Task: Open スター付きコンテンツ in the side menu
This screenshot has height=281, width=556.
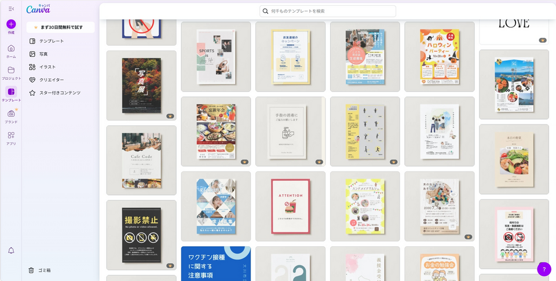Action: tap(60, 93)
